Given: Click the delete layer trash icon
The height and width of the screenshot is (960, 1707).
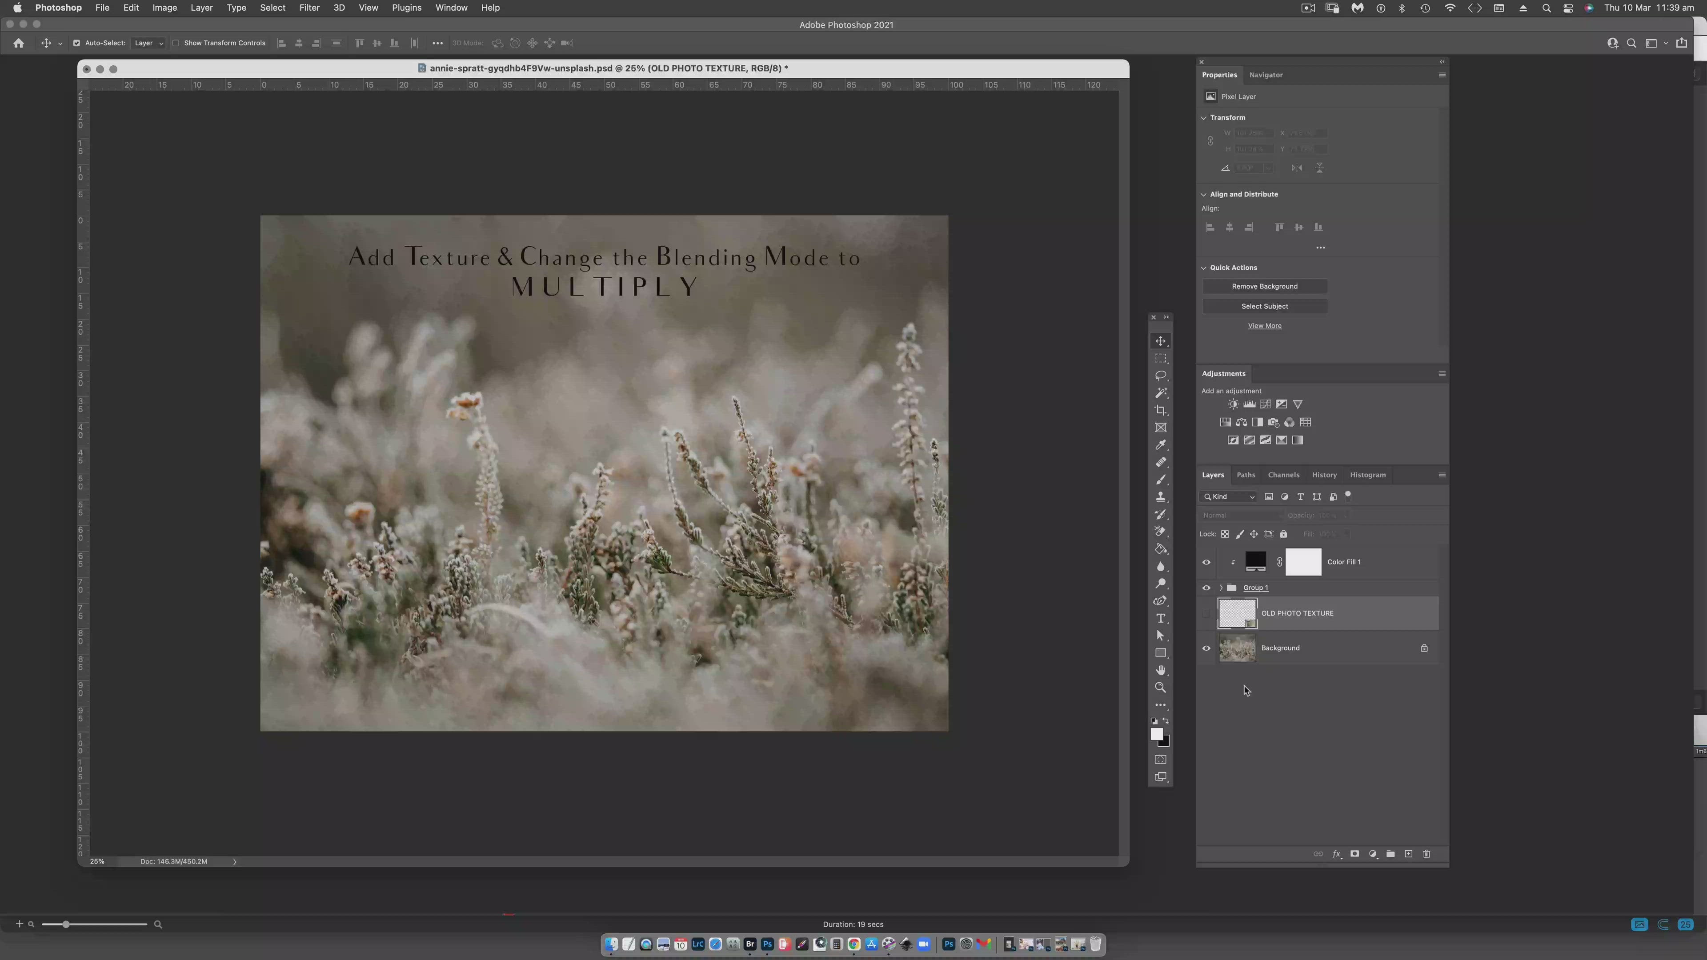Looking at the screenshot, I should click(1427, 854).
